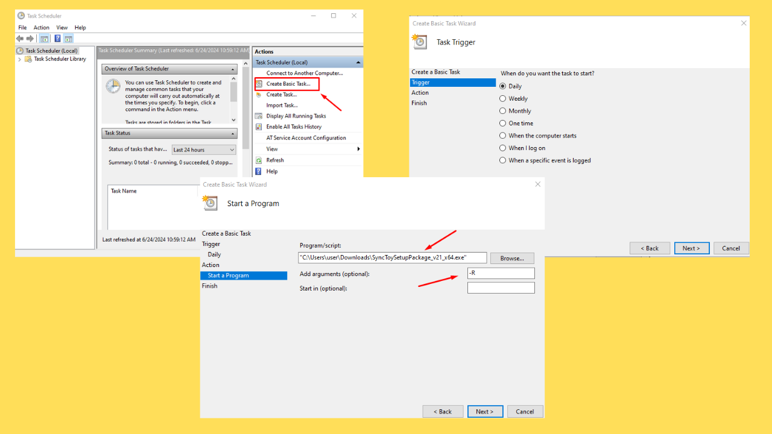Click the Program/script path input field
Screen dimensions: 772x434
[393, 257]
